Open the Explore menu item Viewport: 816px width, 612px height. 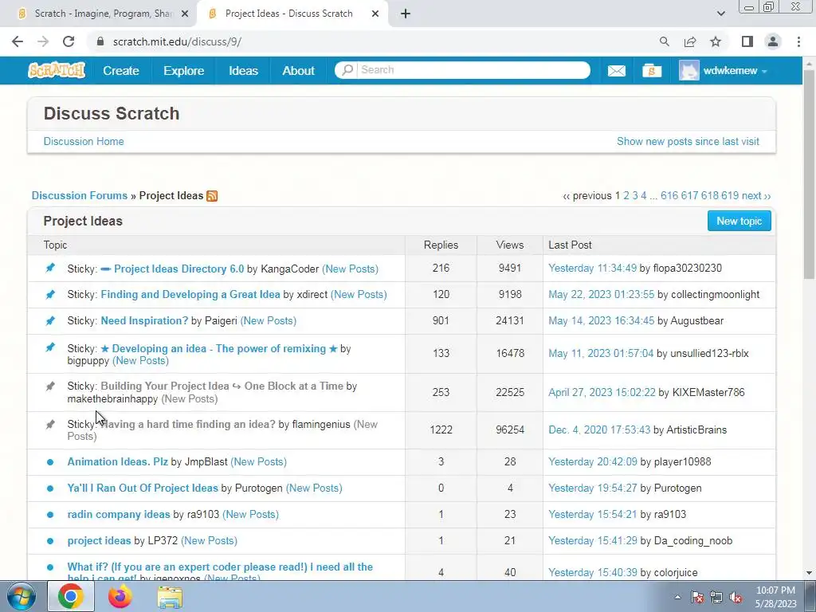click(x=184, y=71)
